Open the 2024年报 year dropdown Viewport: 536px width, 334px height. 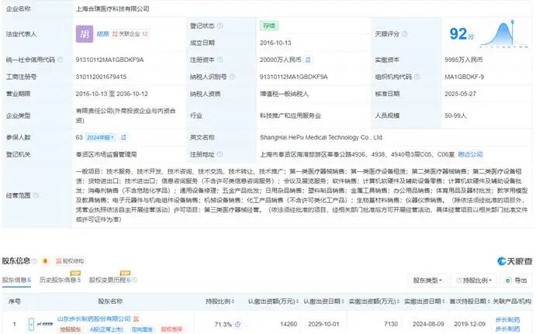tap(100, 137)
